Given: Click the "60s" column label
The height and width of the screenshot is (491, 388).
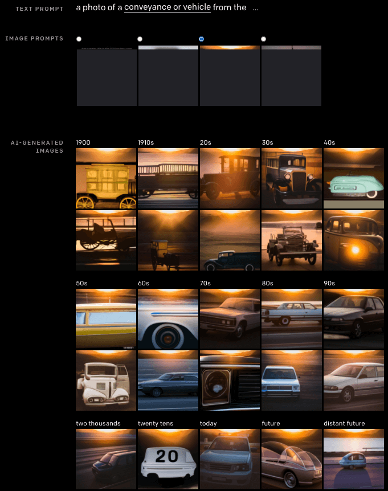Looking at the screenshot, I should [x=144, y=283].
